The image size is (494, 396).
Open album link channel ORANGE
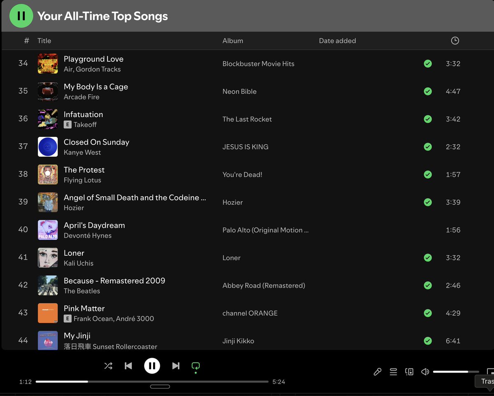(x=250, y=313)
